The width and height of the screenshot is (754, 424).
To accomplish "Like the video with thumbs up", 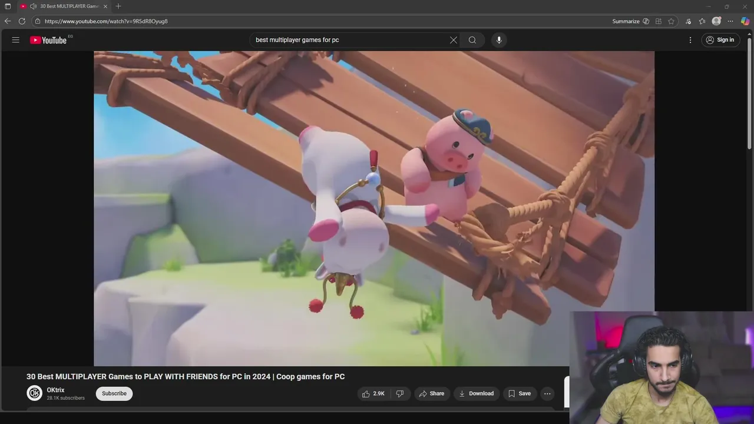I will click(373, 393).
